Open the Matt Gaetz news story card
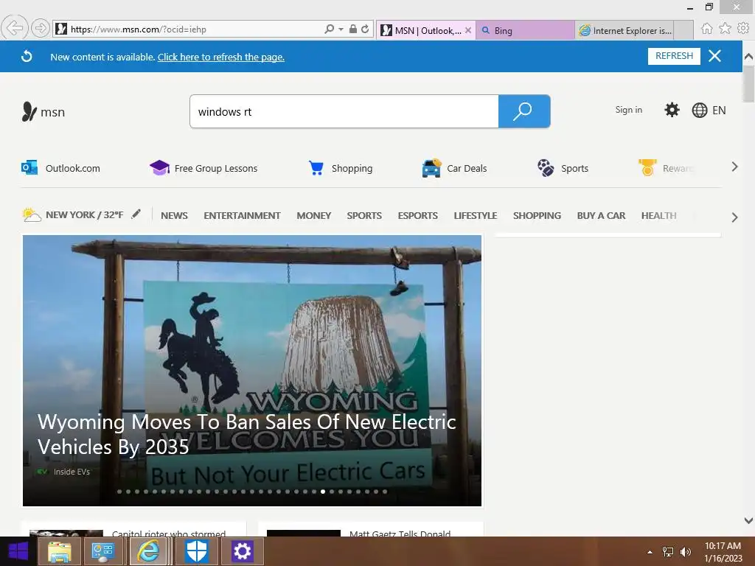755x566 pixels. pyautogui.click(x=371, y=529)
